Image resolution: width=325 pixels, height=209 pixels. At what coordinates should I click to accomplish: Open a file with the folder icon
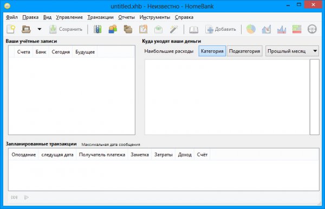pyautogui.click(x=27, y=29)
